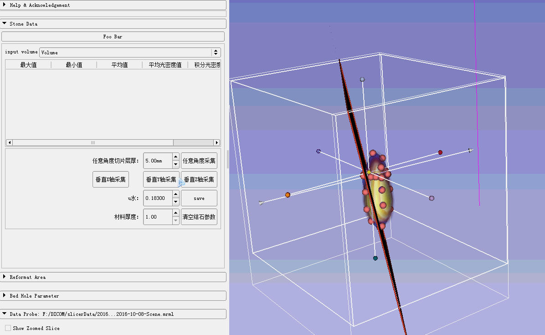Increase 材料厚度 value with up arrow
The height and width of the screenshot is (335, 545).
pyautogui.click(x=175, y=213)
